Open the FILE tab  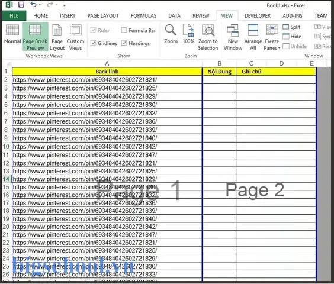tap(14, 16)
